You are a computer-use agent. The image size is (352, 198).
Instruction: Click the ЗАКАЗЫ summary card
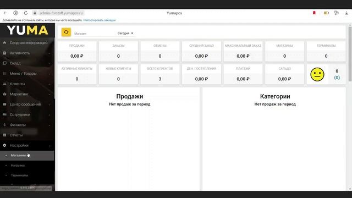click(x=118, y=51)
